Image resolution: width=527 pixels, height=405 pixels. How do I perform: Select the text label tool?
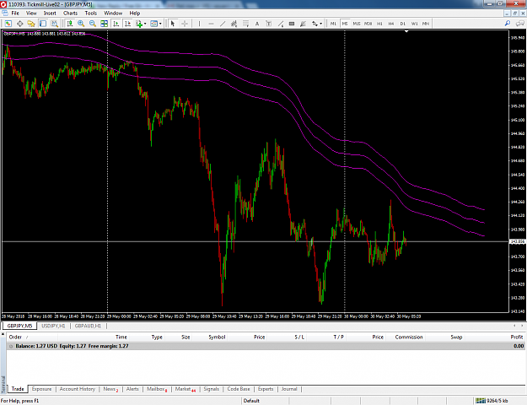point(268,24)
